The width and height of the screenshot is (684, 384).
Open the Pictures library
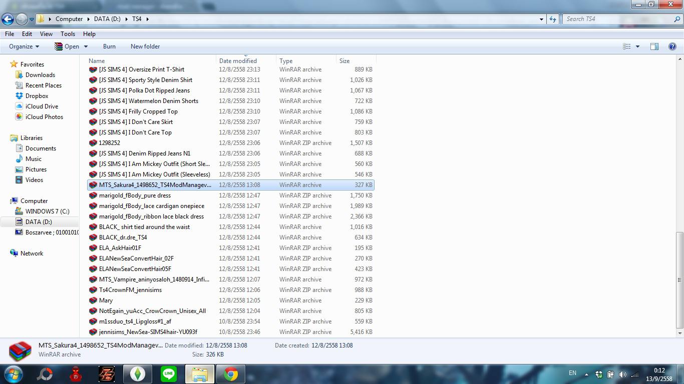[36, 169]
